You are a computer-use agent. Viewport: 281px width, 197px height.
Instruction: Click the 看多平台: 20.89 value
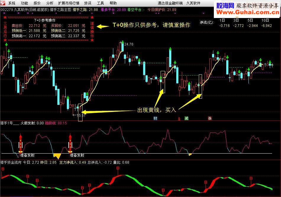113,10
